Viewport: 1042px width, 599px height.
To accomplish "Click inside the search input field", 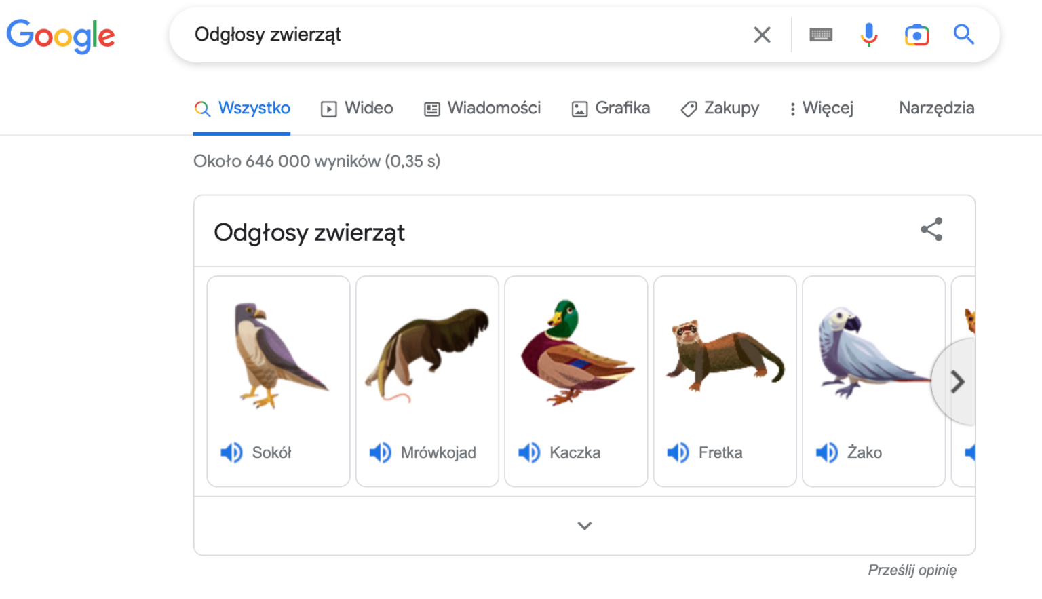I will 407,35.
